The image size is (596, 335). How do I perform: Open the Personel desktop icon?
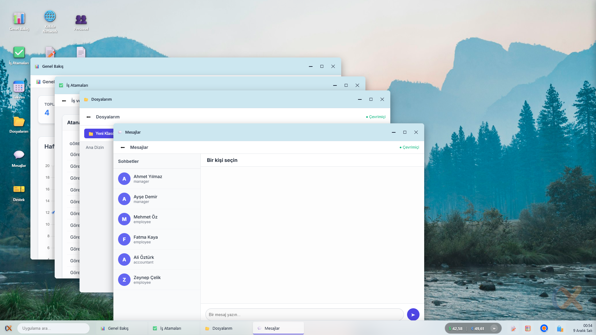click(81, 22)
